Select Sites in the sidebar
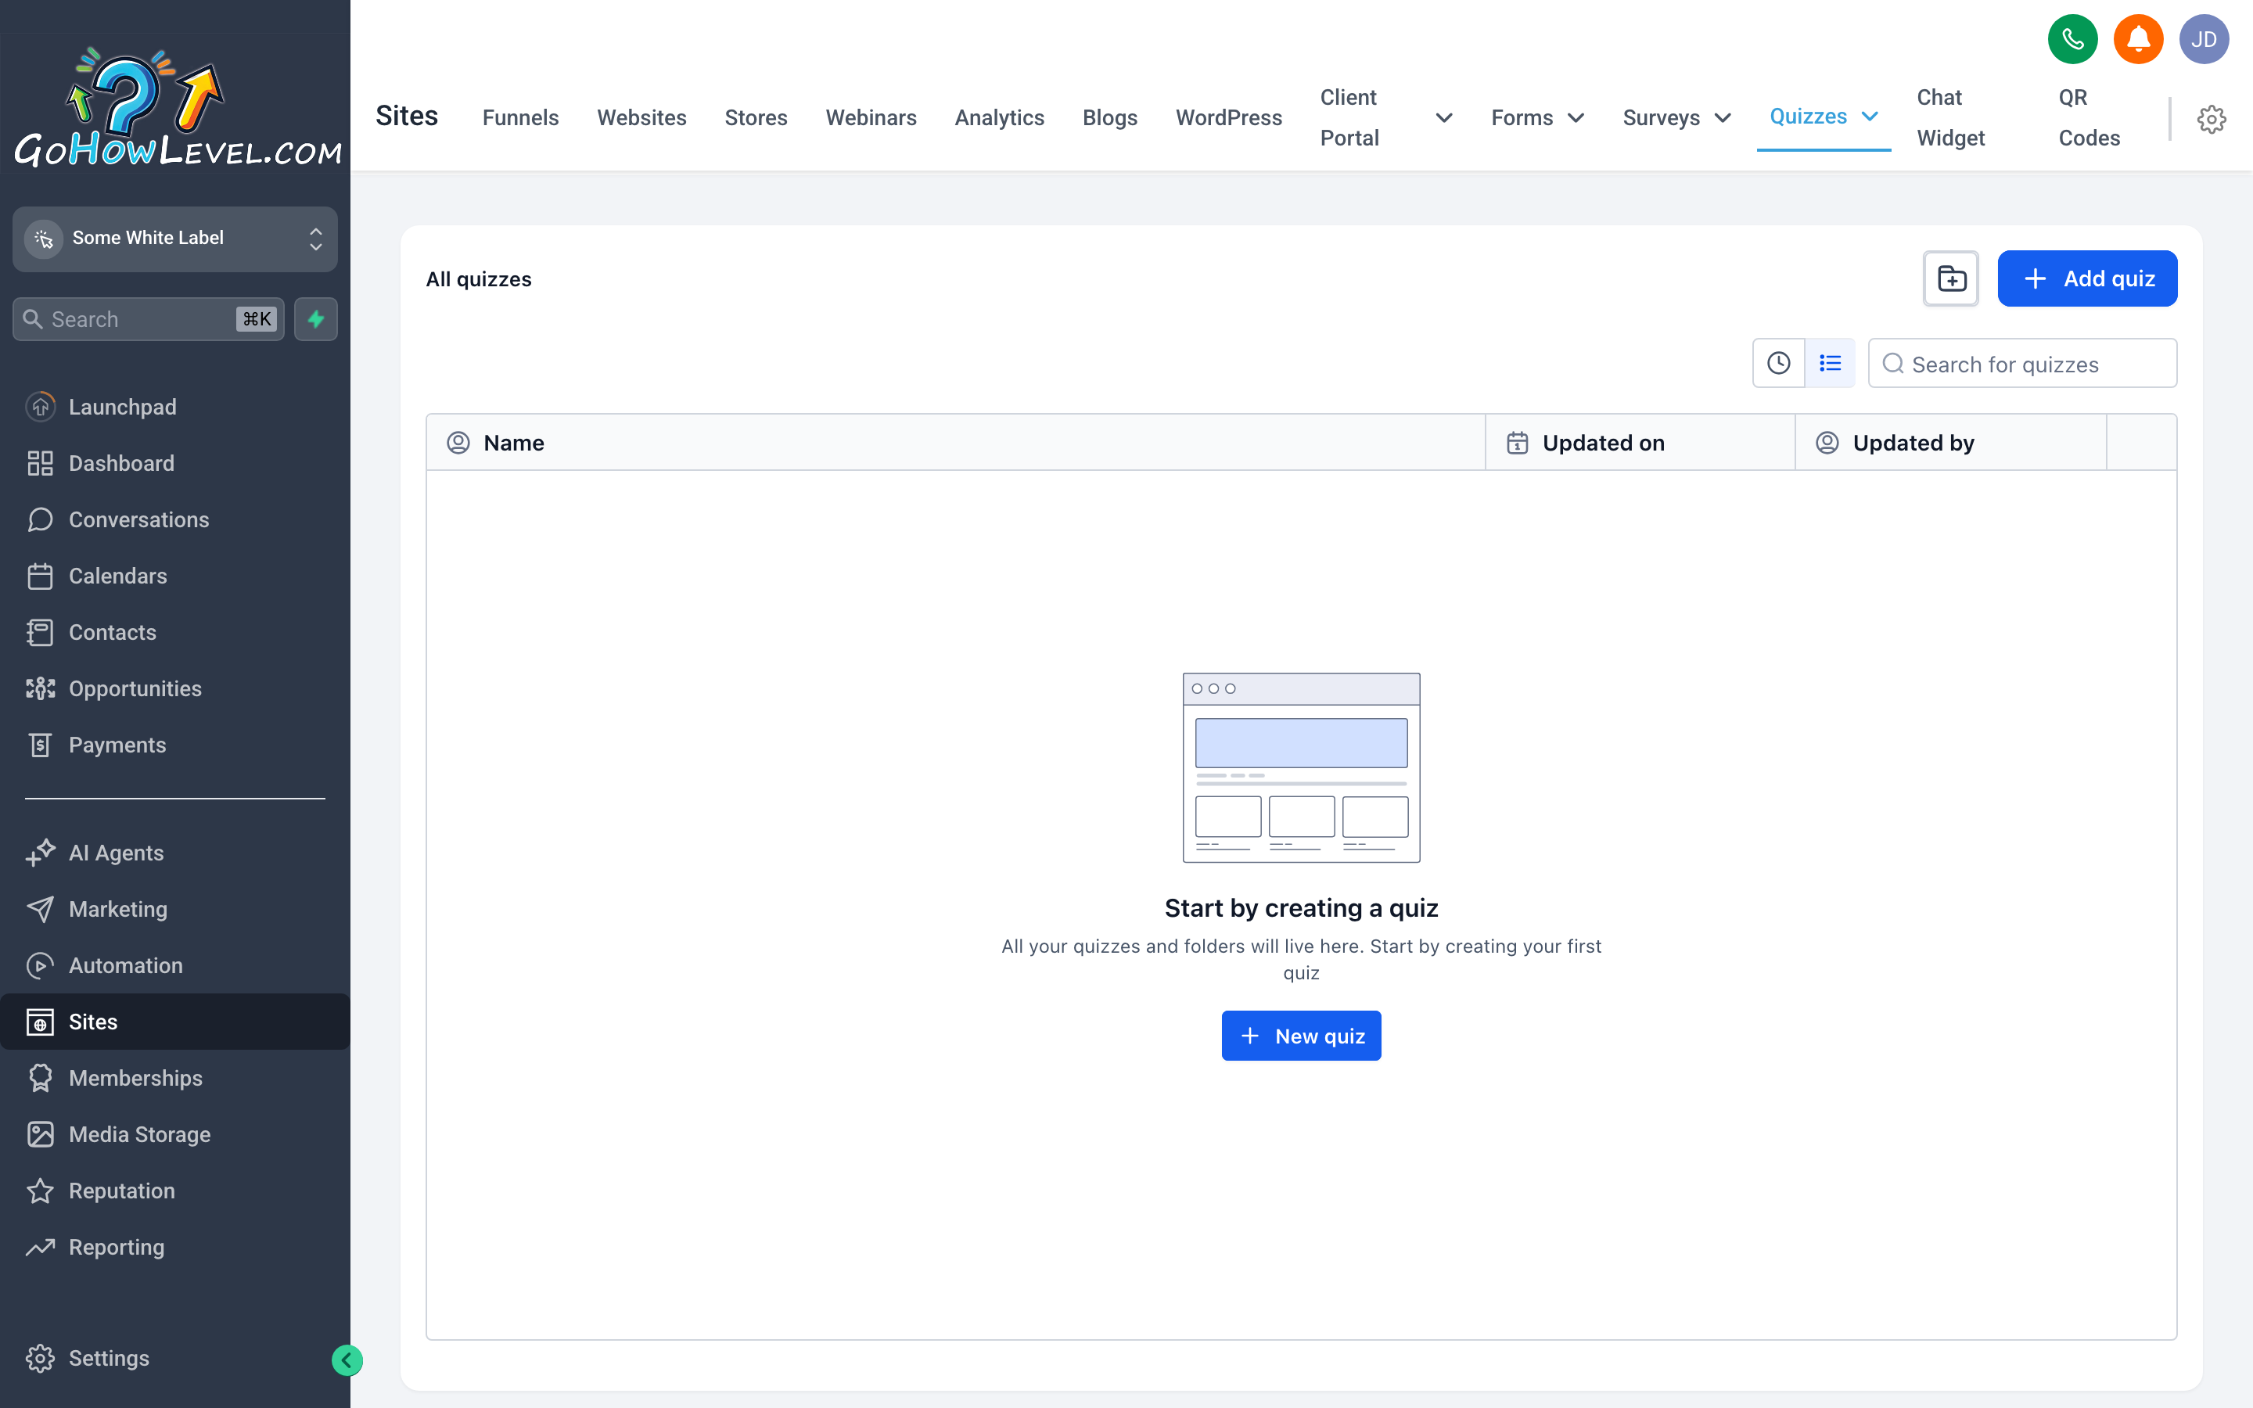 tap(175, 1022)
